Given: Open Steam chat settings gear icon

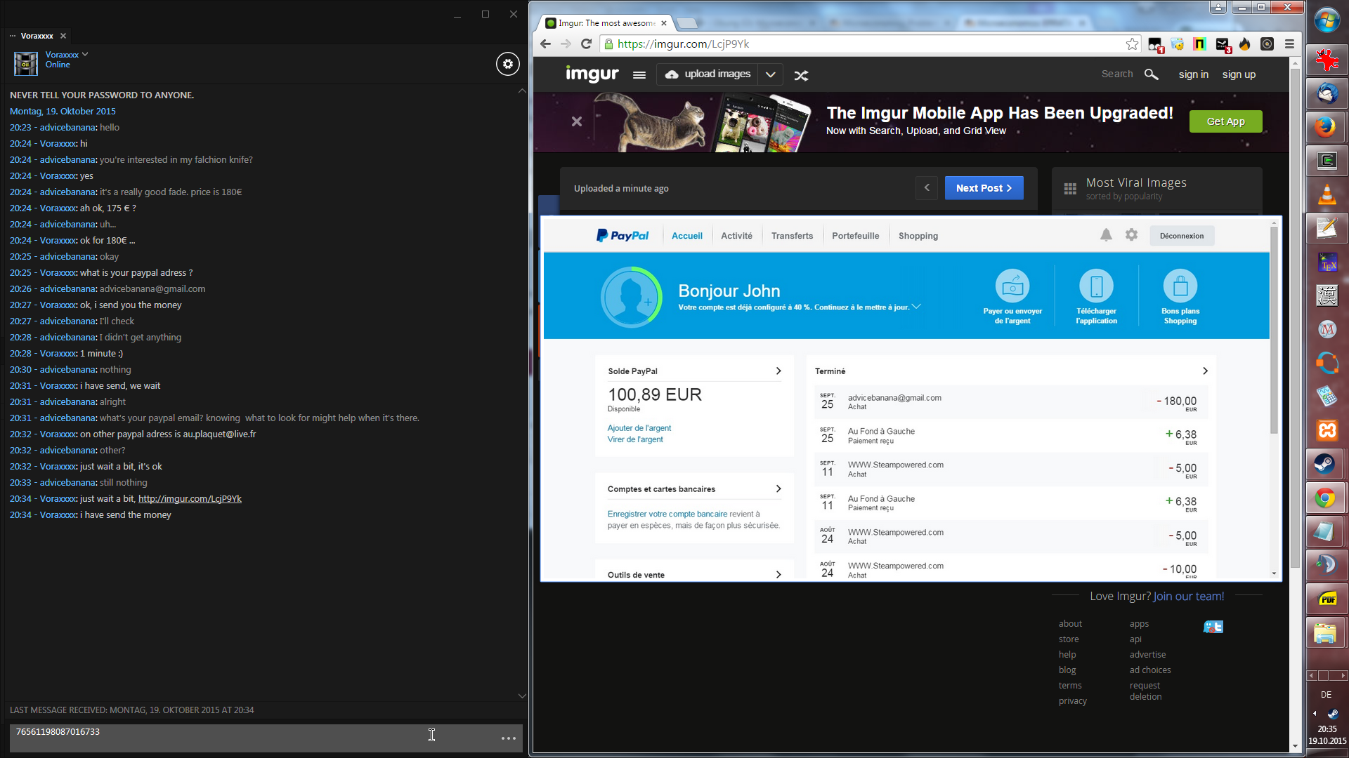Looking at the screenshot, I should pos(508,64).
